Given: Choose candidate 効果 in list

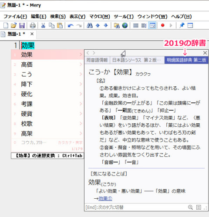Looking at the screenshot, I should [47, 54].
